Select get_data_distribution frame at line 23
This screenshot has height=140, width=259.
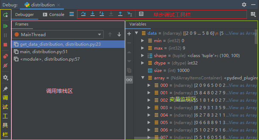[x=68, y=44]
